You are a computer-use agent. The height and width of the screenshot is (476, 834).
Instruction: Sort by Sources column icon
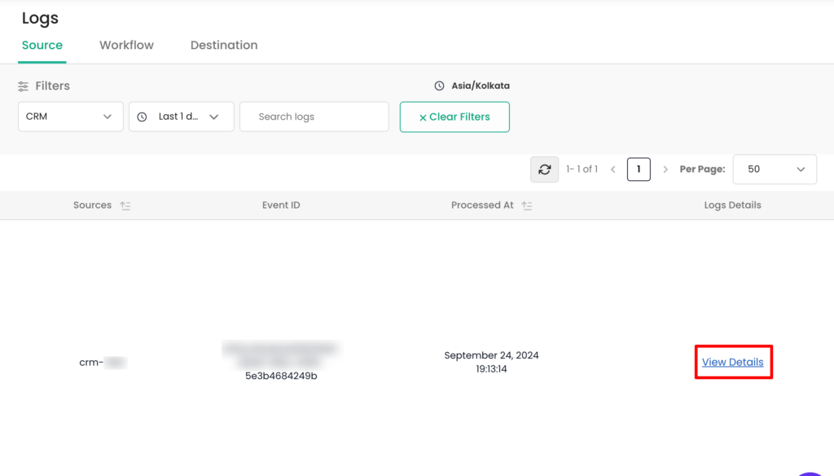pyautogui.click(x=125, y=205)
